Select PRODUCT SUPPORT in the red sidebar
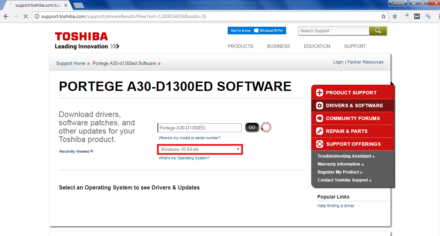This screenshot has width=440, height=236. [x=353, y=93]
